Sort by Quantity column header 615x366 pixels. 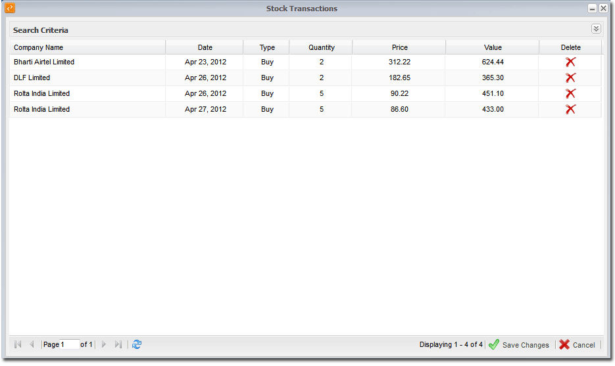(321, 47)
